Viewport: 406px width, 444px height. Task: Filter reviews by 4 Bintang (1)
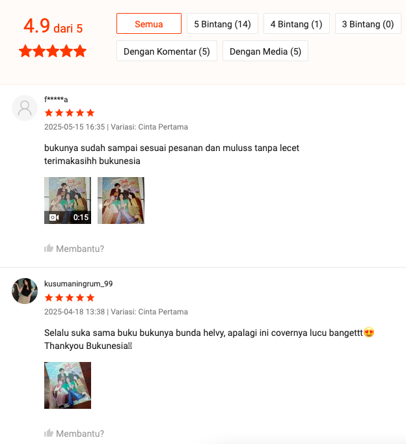pyautogui.click(x=297, y=23)
